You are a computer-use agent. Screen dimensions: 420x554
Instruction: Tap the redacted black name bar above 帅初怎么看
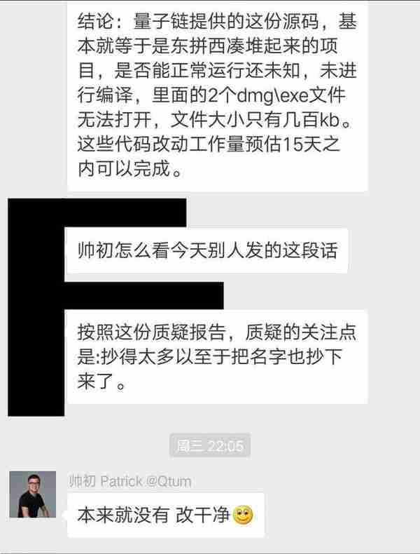coord(125,212)
